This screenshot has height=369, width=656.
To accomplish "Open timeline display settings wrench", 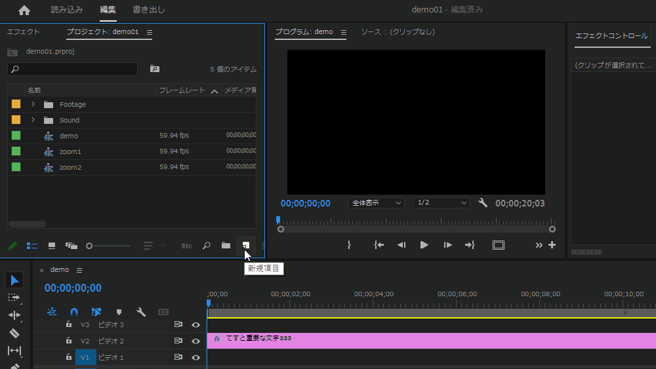I will pyautogui.click(x=141, y=312).
